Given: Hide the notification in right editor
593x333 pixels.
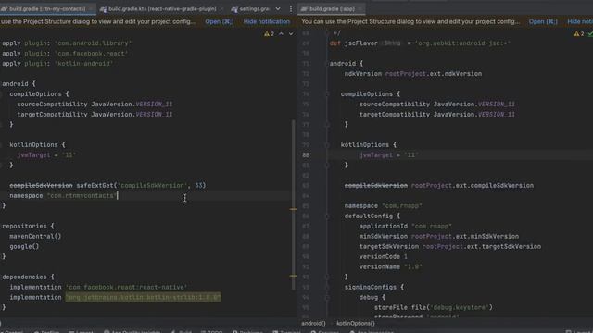Looking at the screenshot, I should pos(580,21).
